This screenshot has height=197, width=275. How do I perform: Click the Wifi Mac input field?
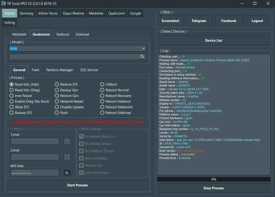(34, 173)
